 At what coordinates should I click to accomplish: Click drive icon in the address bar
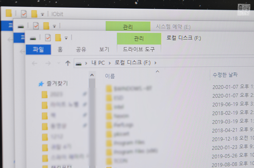(78, 64)
